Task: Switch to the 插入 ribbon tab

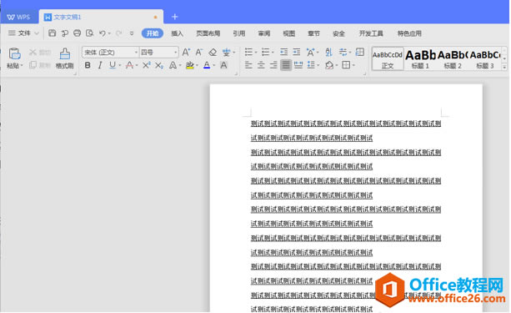Action: point(178,33)
